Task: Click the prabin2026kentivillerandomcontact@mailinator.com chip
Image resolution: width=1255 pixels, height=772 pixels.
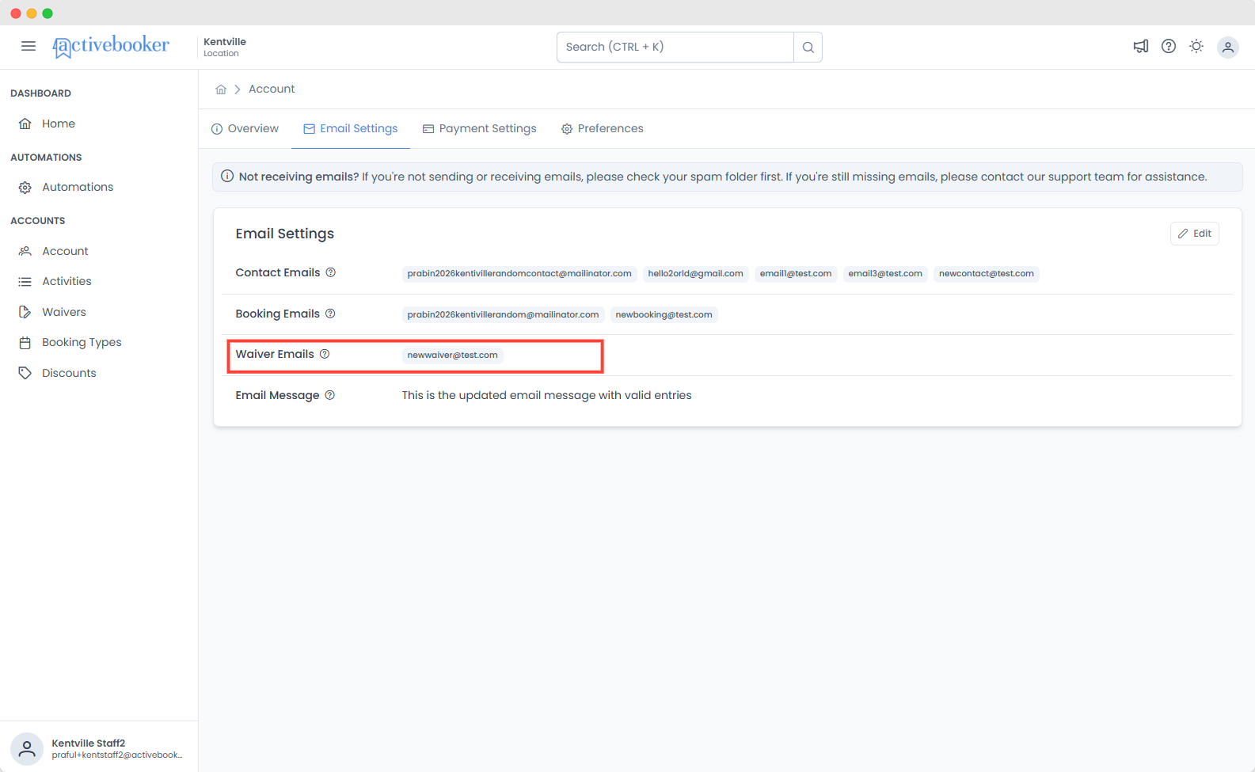Action: coord(519,273)
